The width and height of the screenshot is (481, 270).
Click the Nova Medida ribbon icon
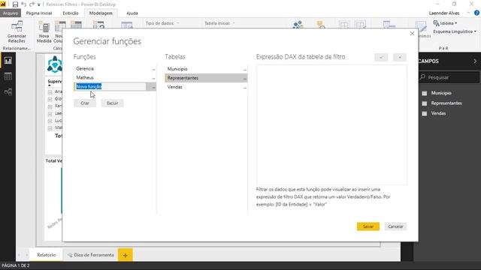[x=44, y=32]
